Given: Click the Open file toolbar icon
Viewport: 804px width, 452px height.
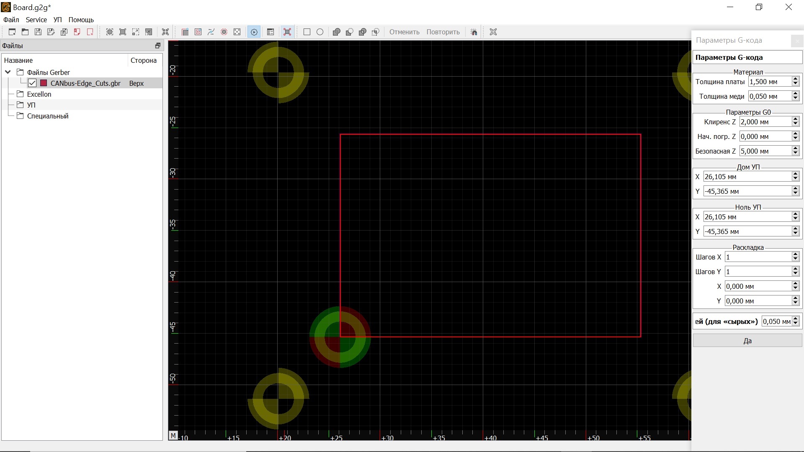Looking at the screenshot, I should 25,32.
